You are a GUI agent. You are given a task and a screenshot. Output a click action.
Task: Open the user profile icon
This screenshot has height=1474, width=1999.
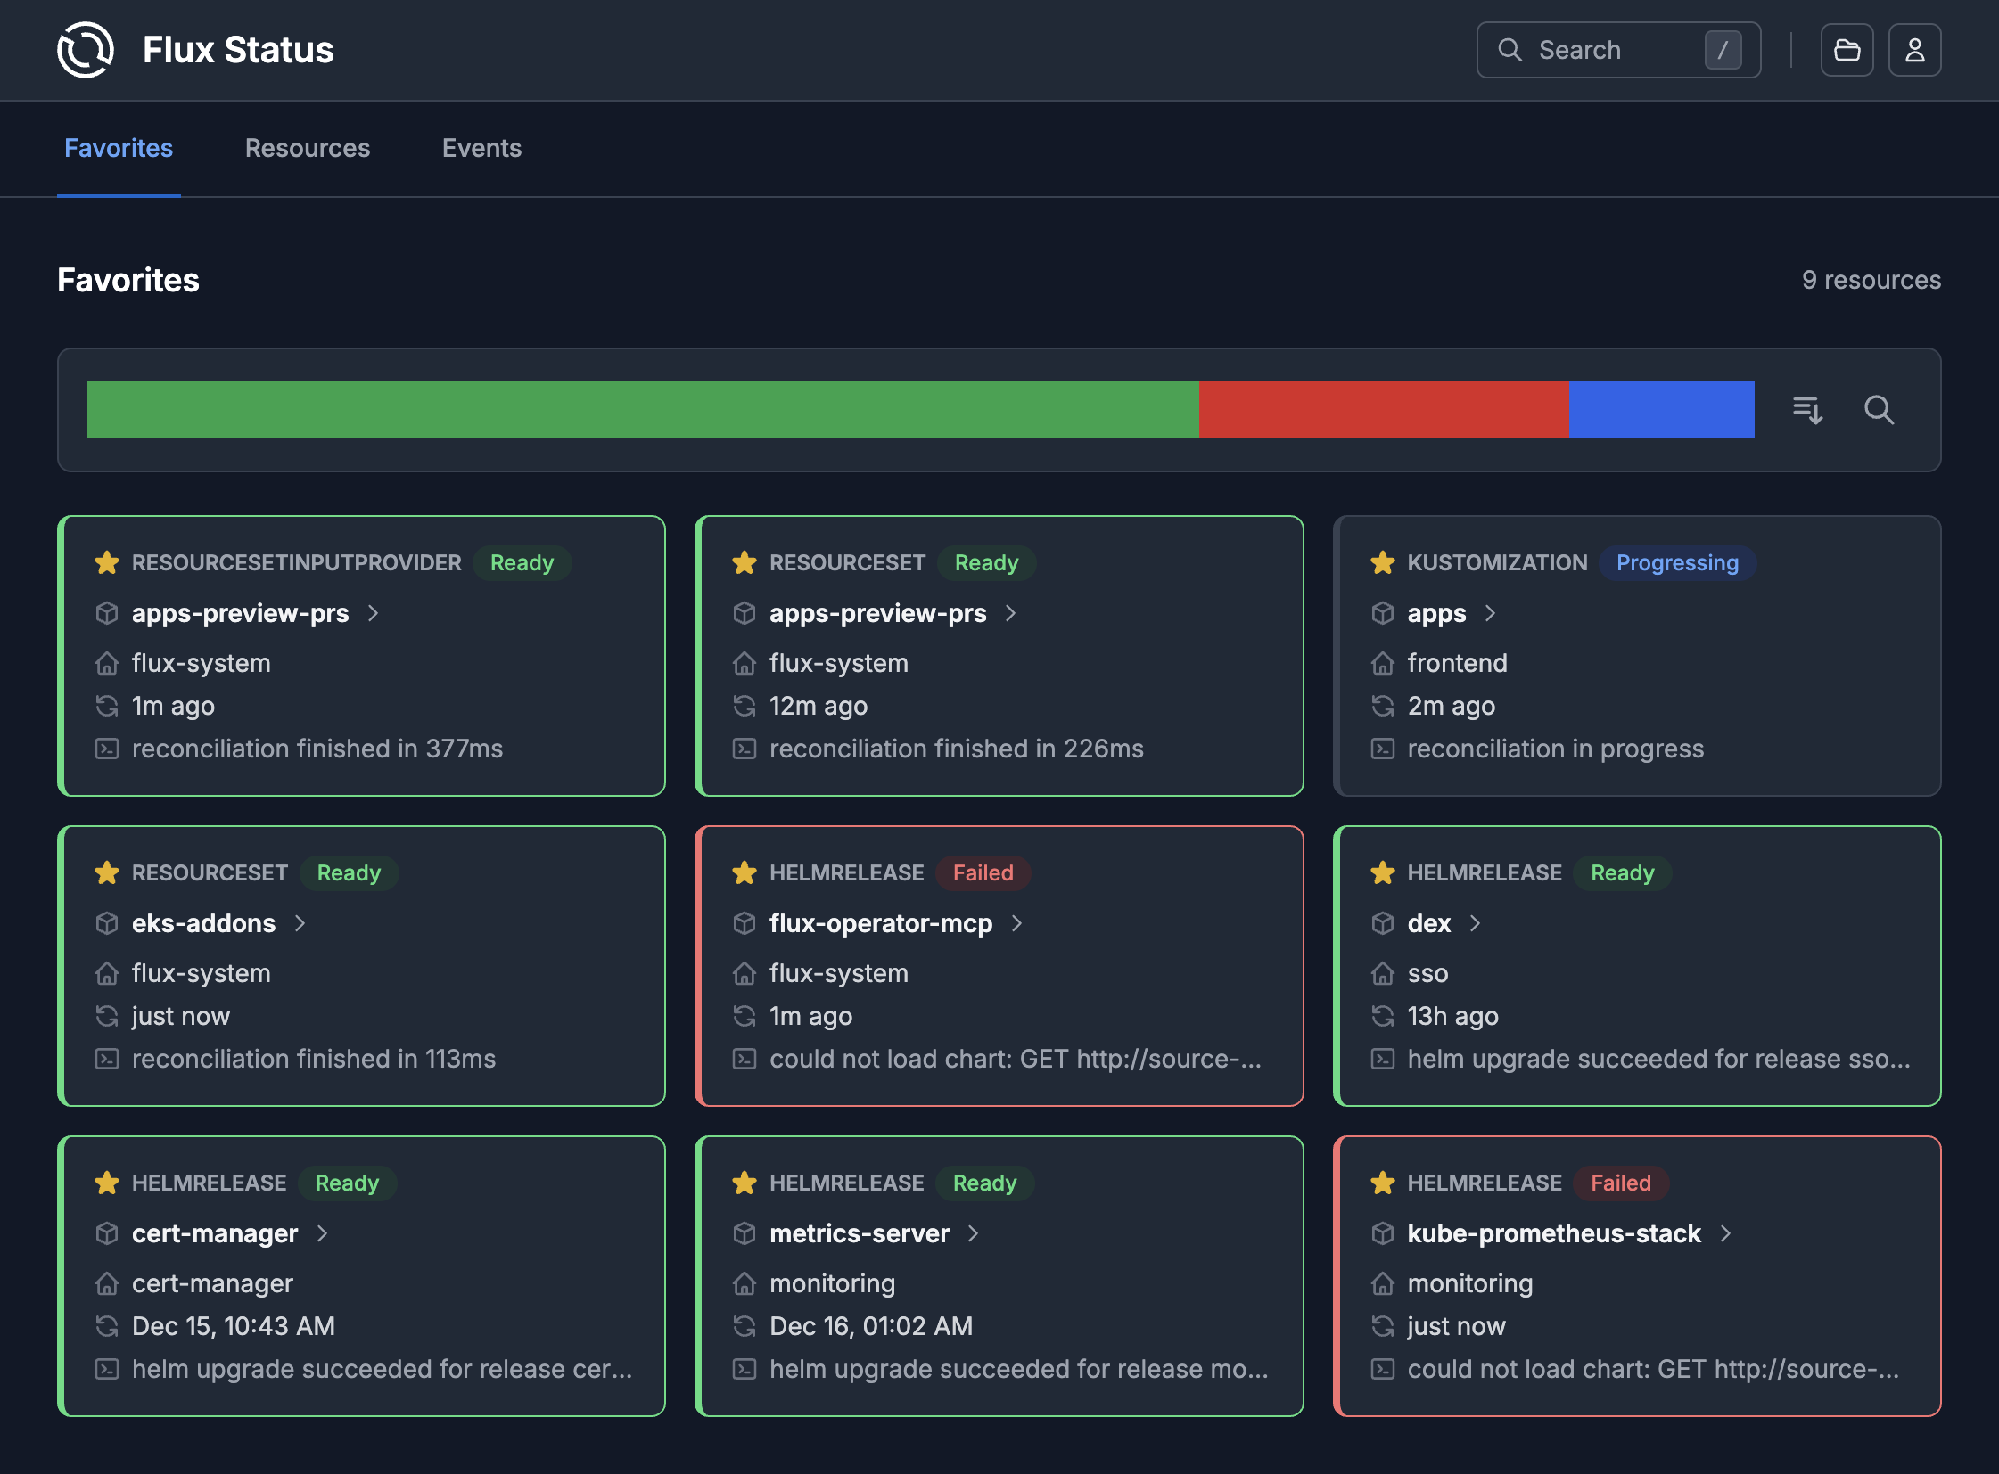[x=1914, y=50]
